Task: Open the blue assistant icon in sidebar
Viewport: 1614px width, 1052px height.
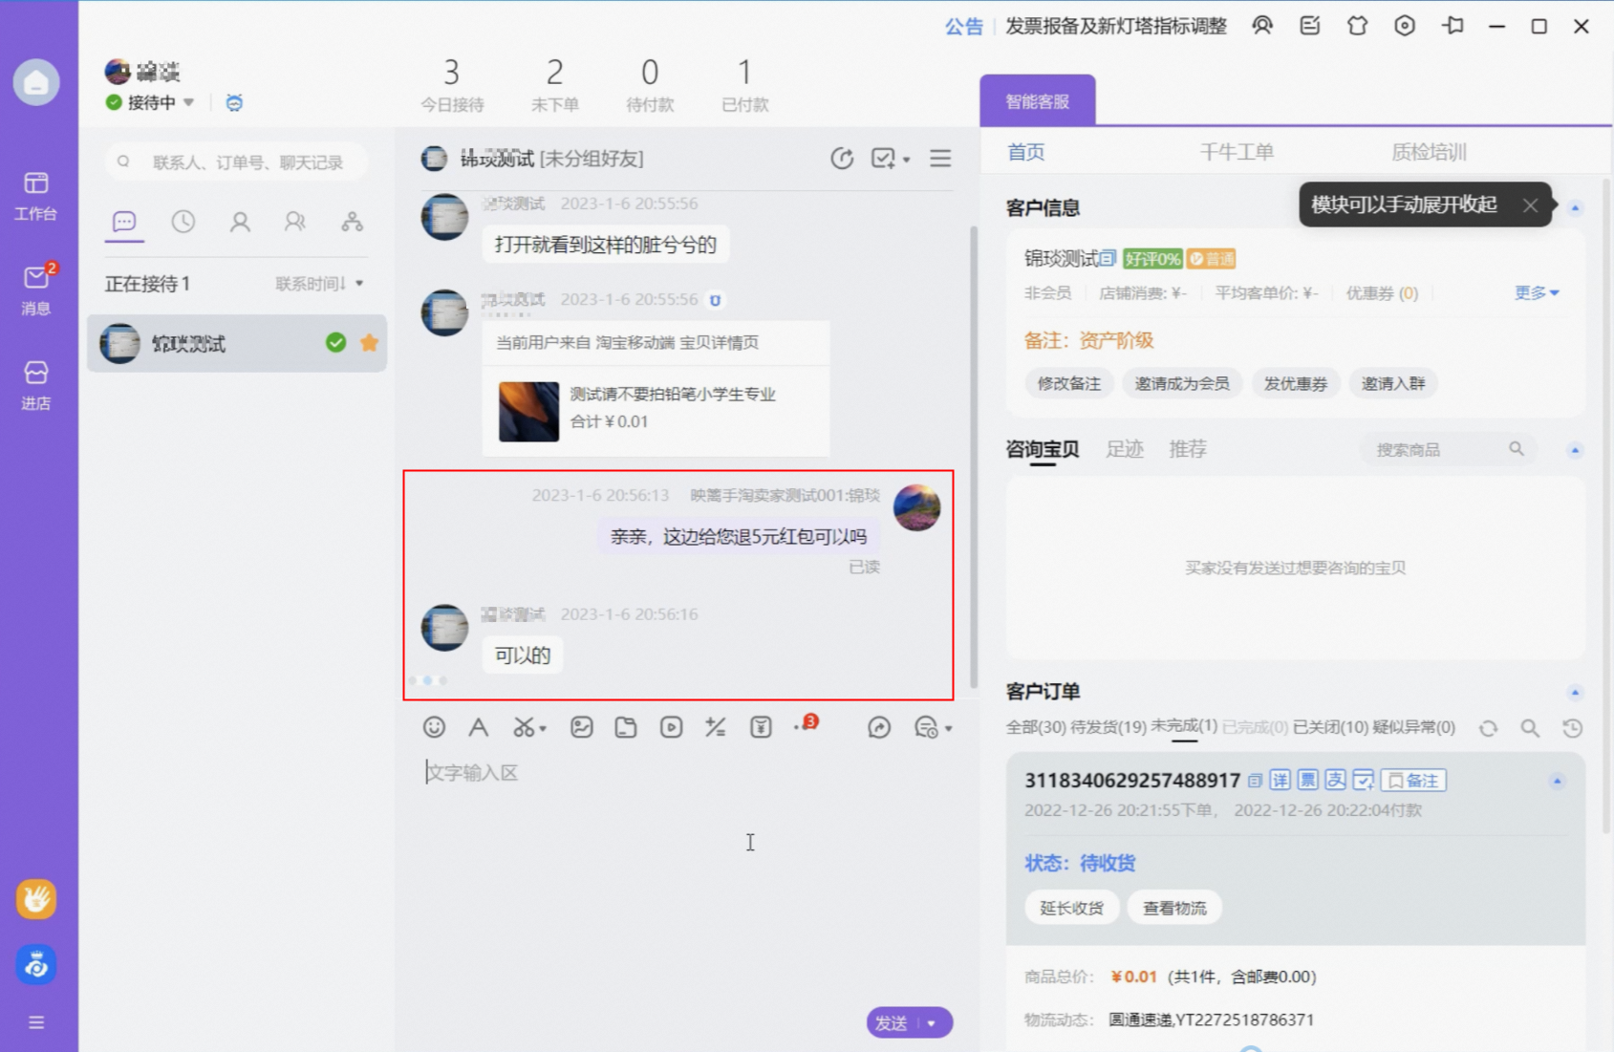Action: click(x=36, y=965)
